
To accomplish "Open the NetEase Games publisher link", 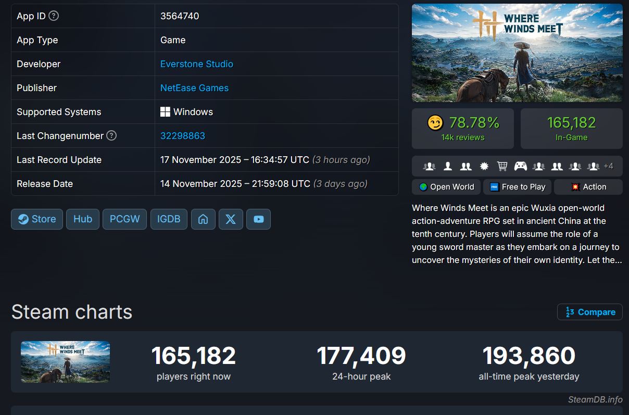I will tap(194, 88).
